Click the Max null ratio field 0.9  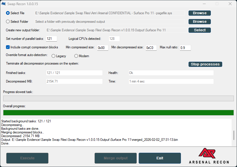coord(185,48)
